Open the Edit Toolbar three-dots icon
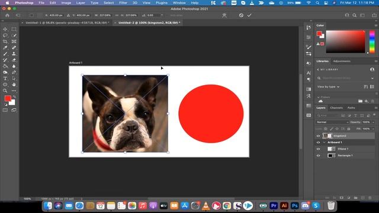The height and width of the screenshot is (213, 379). [x=14, y=91]
